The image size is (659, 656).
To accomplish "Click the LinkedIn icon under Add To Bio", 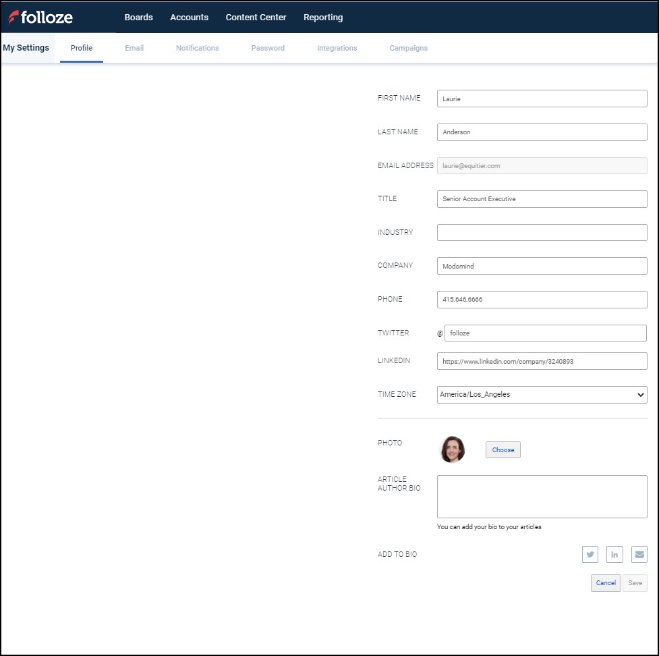I will click(x=614, y=554).
